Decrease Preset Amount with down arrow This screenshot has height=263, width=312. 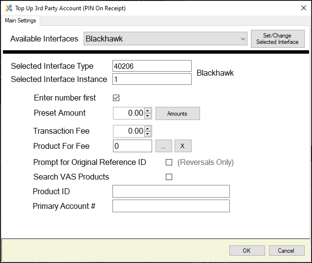coord(148,116)
